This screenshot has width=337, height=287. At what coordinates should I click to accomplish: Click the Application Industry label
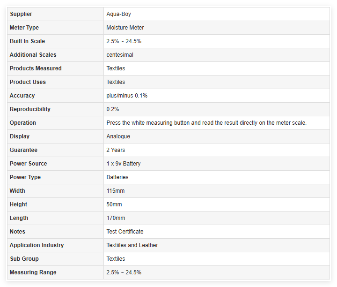tap(37, 245)
